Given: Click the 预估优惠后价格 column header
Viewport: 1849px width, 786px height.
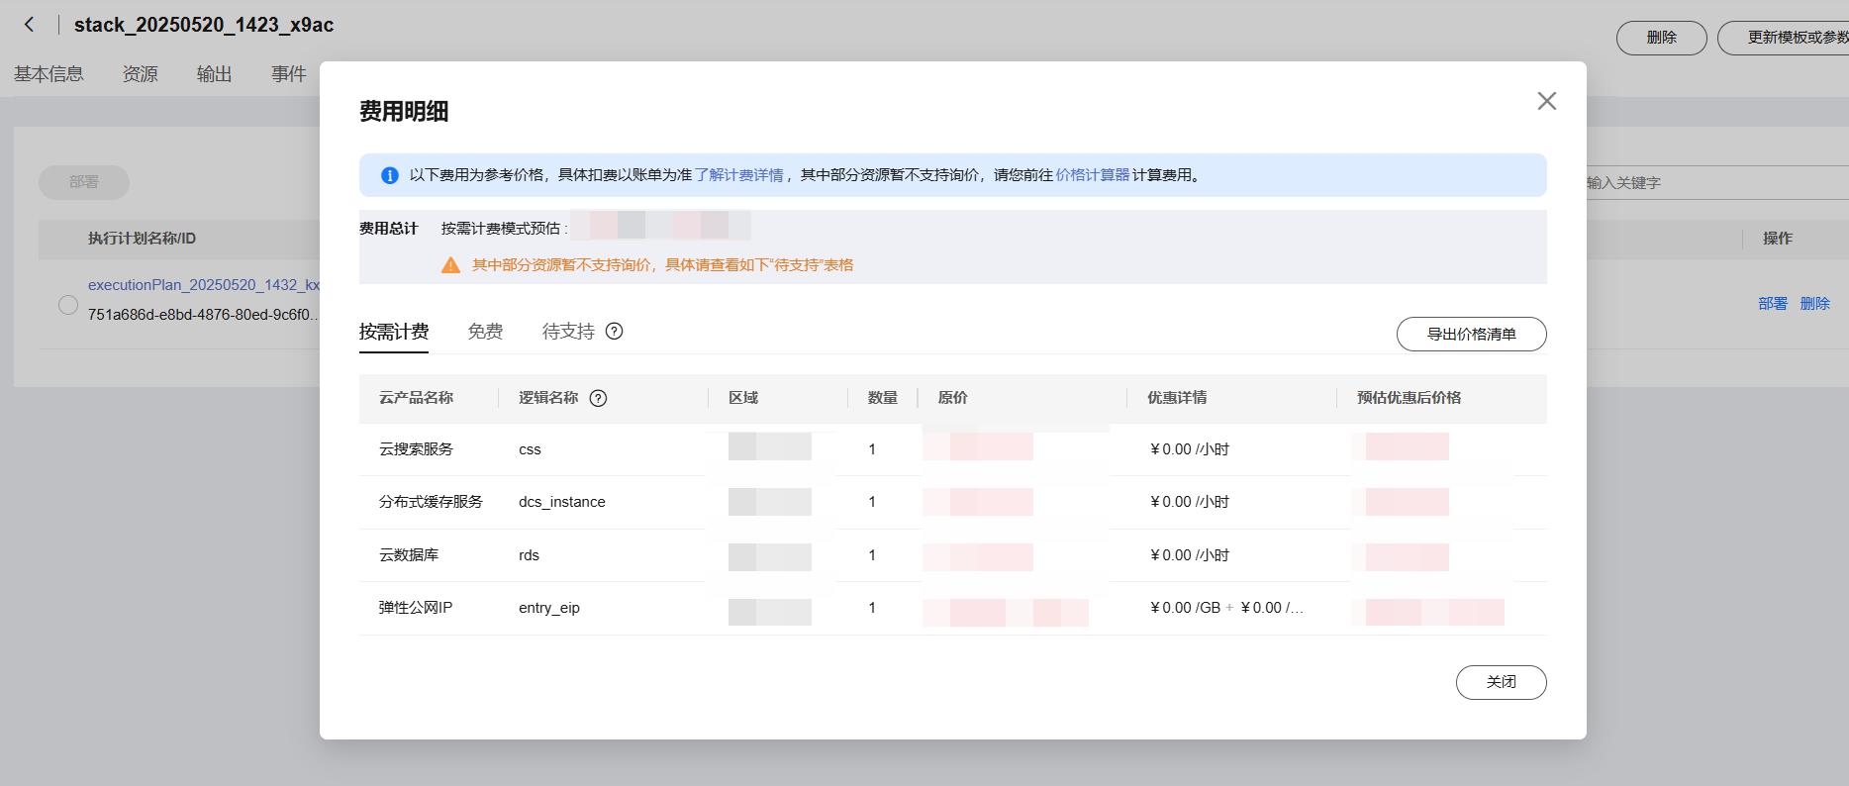Looking at the screenshot, I should pyautogui.click(x=1409, y=398).
